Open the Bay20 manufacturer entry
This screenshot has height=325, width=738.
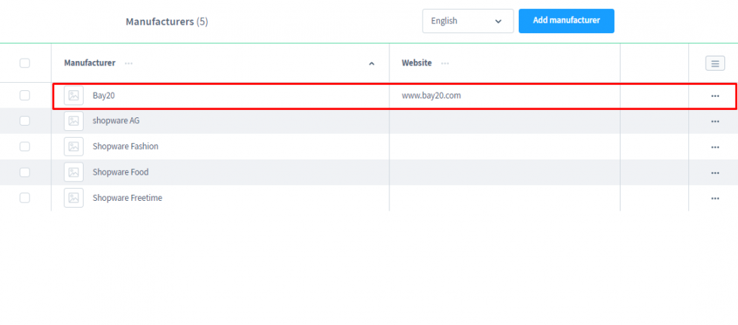[x=103, y=96]
